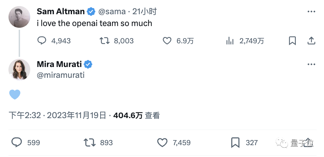This screenshot has width=324, height=157.
Task: Reply to Mira Murati's tweet
Action: pos(17,142)
